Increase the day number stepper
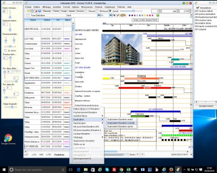The image size is (217, 173). 160,10
